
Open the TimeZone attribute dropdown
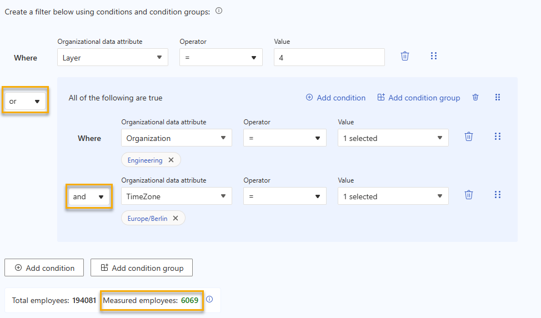(177, 196)
